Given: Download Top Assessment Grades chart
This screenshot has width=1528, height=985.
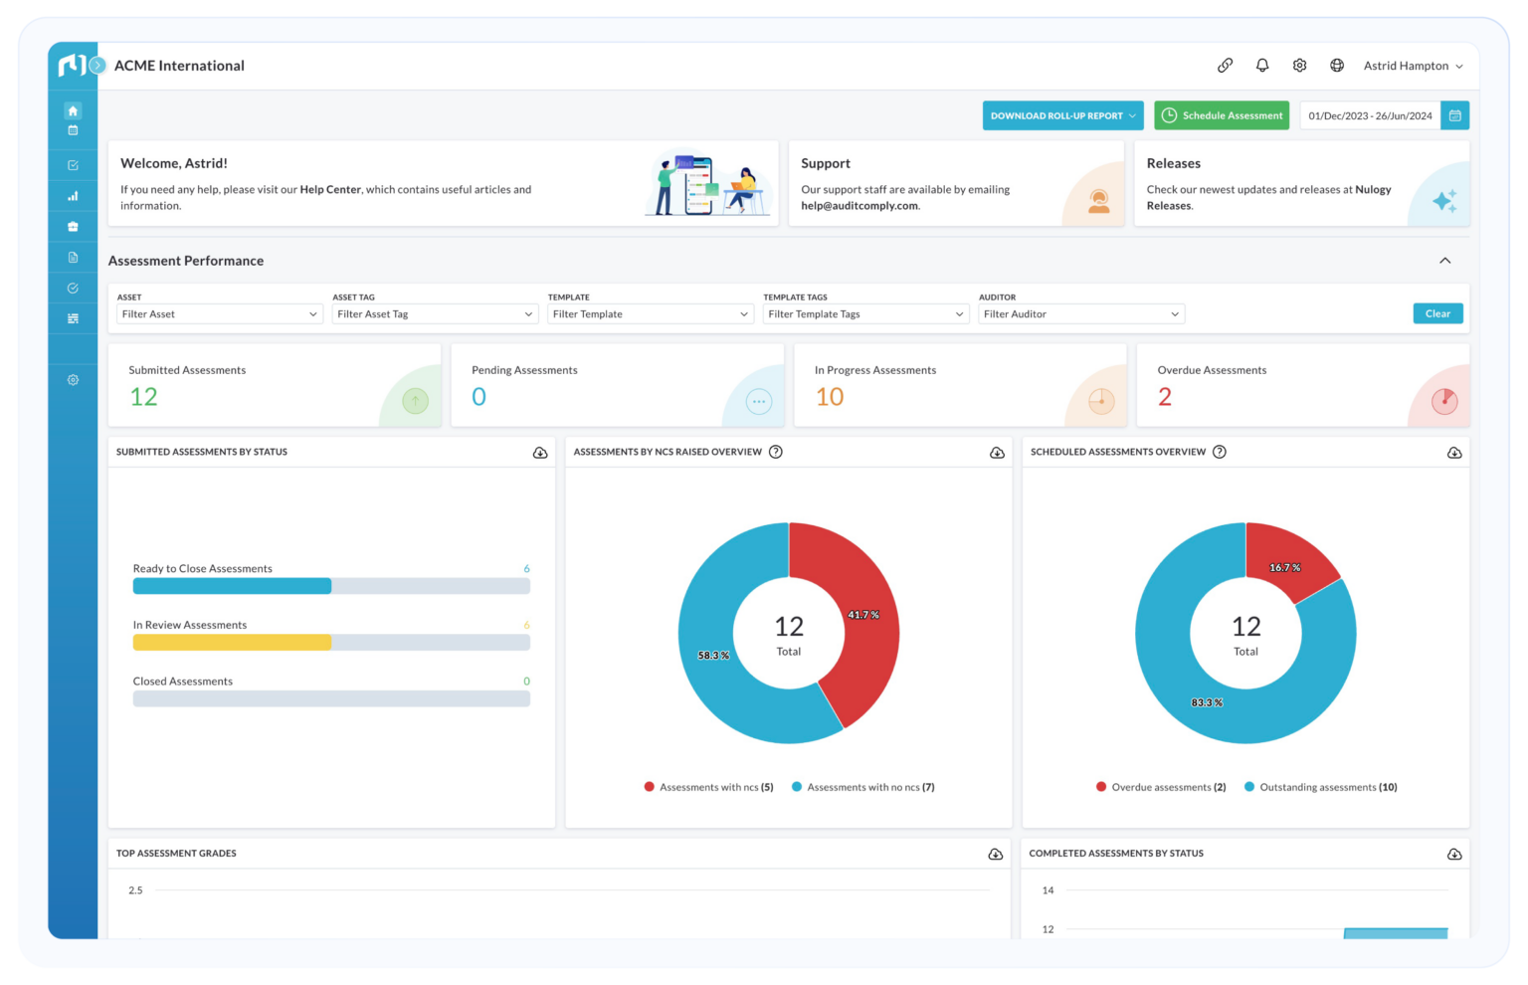Looking at the screenshot, I should (995, 854).
